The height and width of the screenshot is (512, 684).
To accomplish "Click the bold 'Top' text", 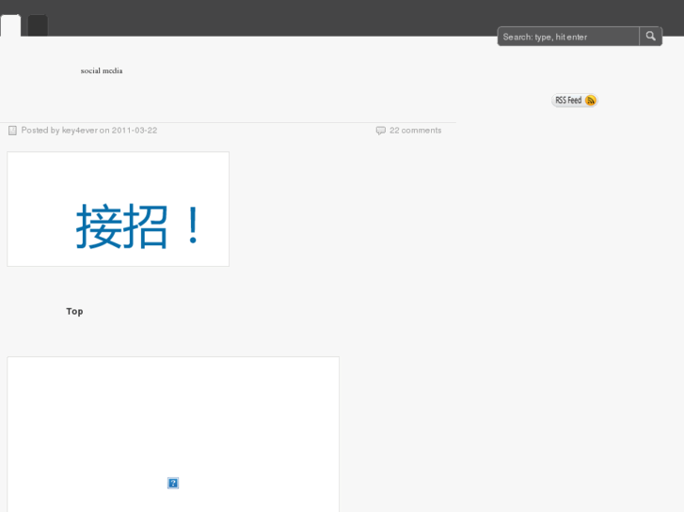I will coord(74,312).
